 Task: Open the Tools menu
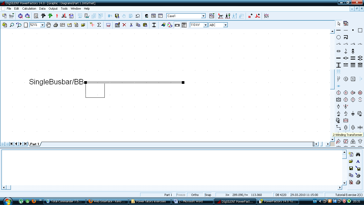64,9
